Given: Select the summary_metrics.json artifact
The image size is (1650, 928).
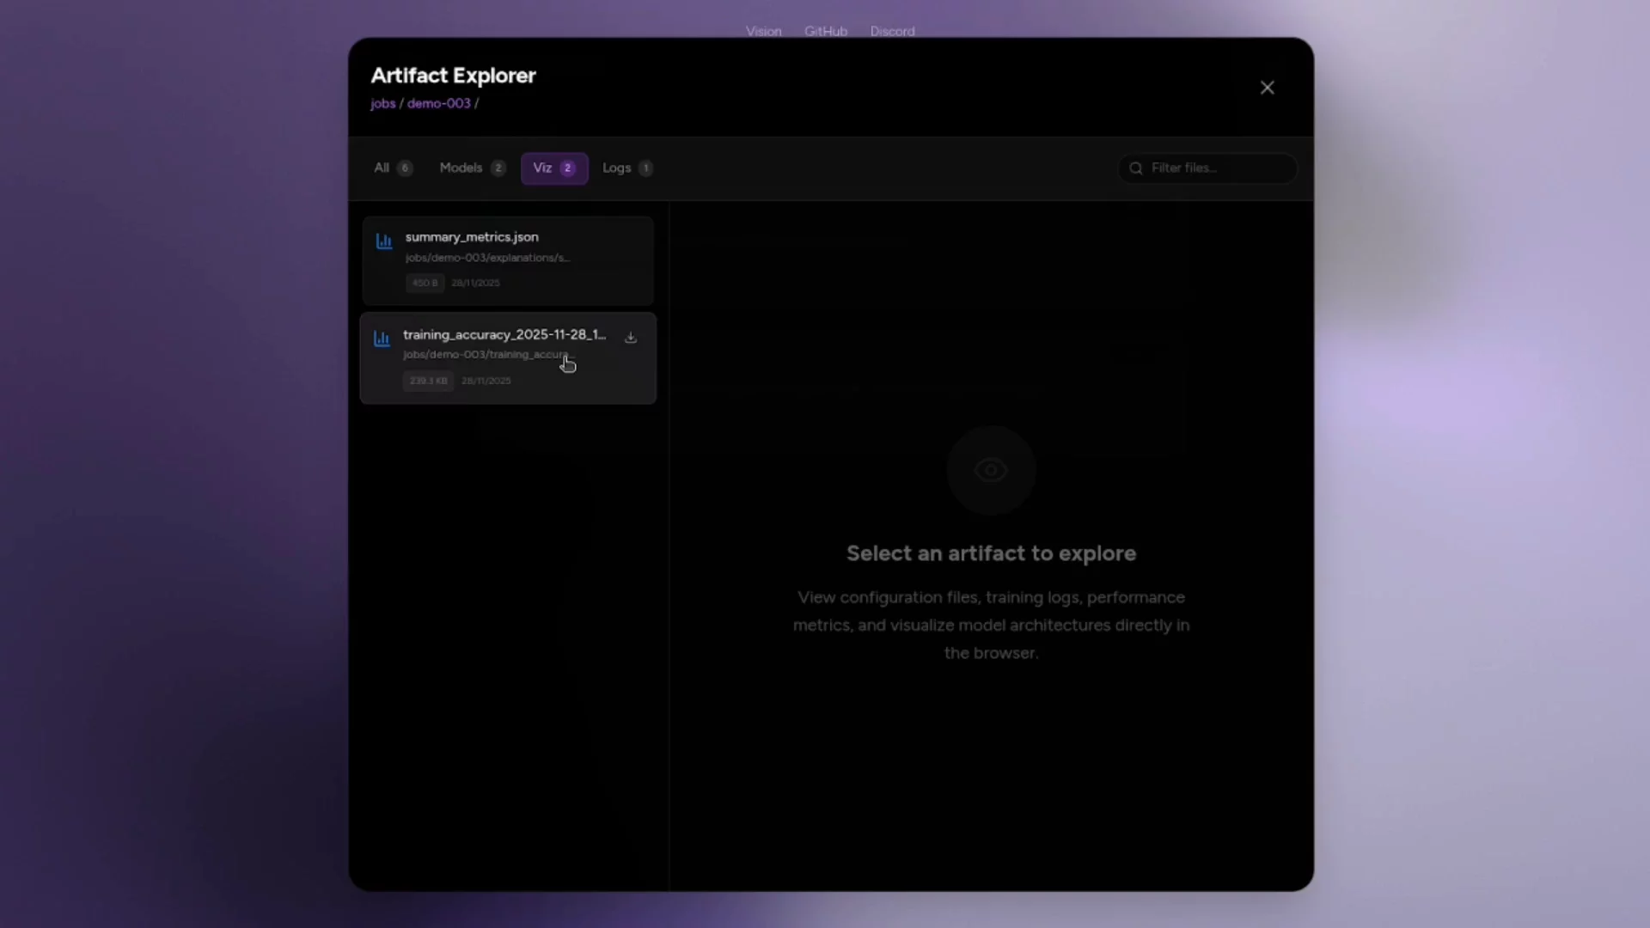Looking at the screenshot, I should 508,260.
